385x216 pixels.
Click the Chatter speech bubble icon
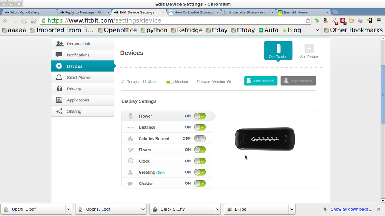130,184
